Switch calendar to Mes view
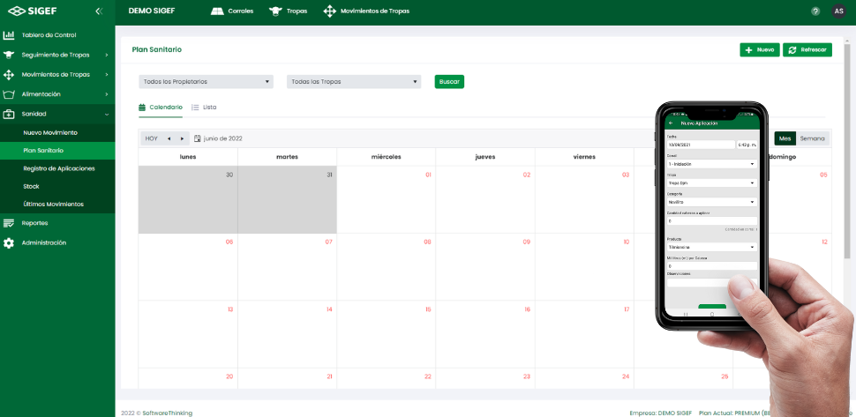This screenshot has height=417, width=856. pos(785,138)
